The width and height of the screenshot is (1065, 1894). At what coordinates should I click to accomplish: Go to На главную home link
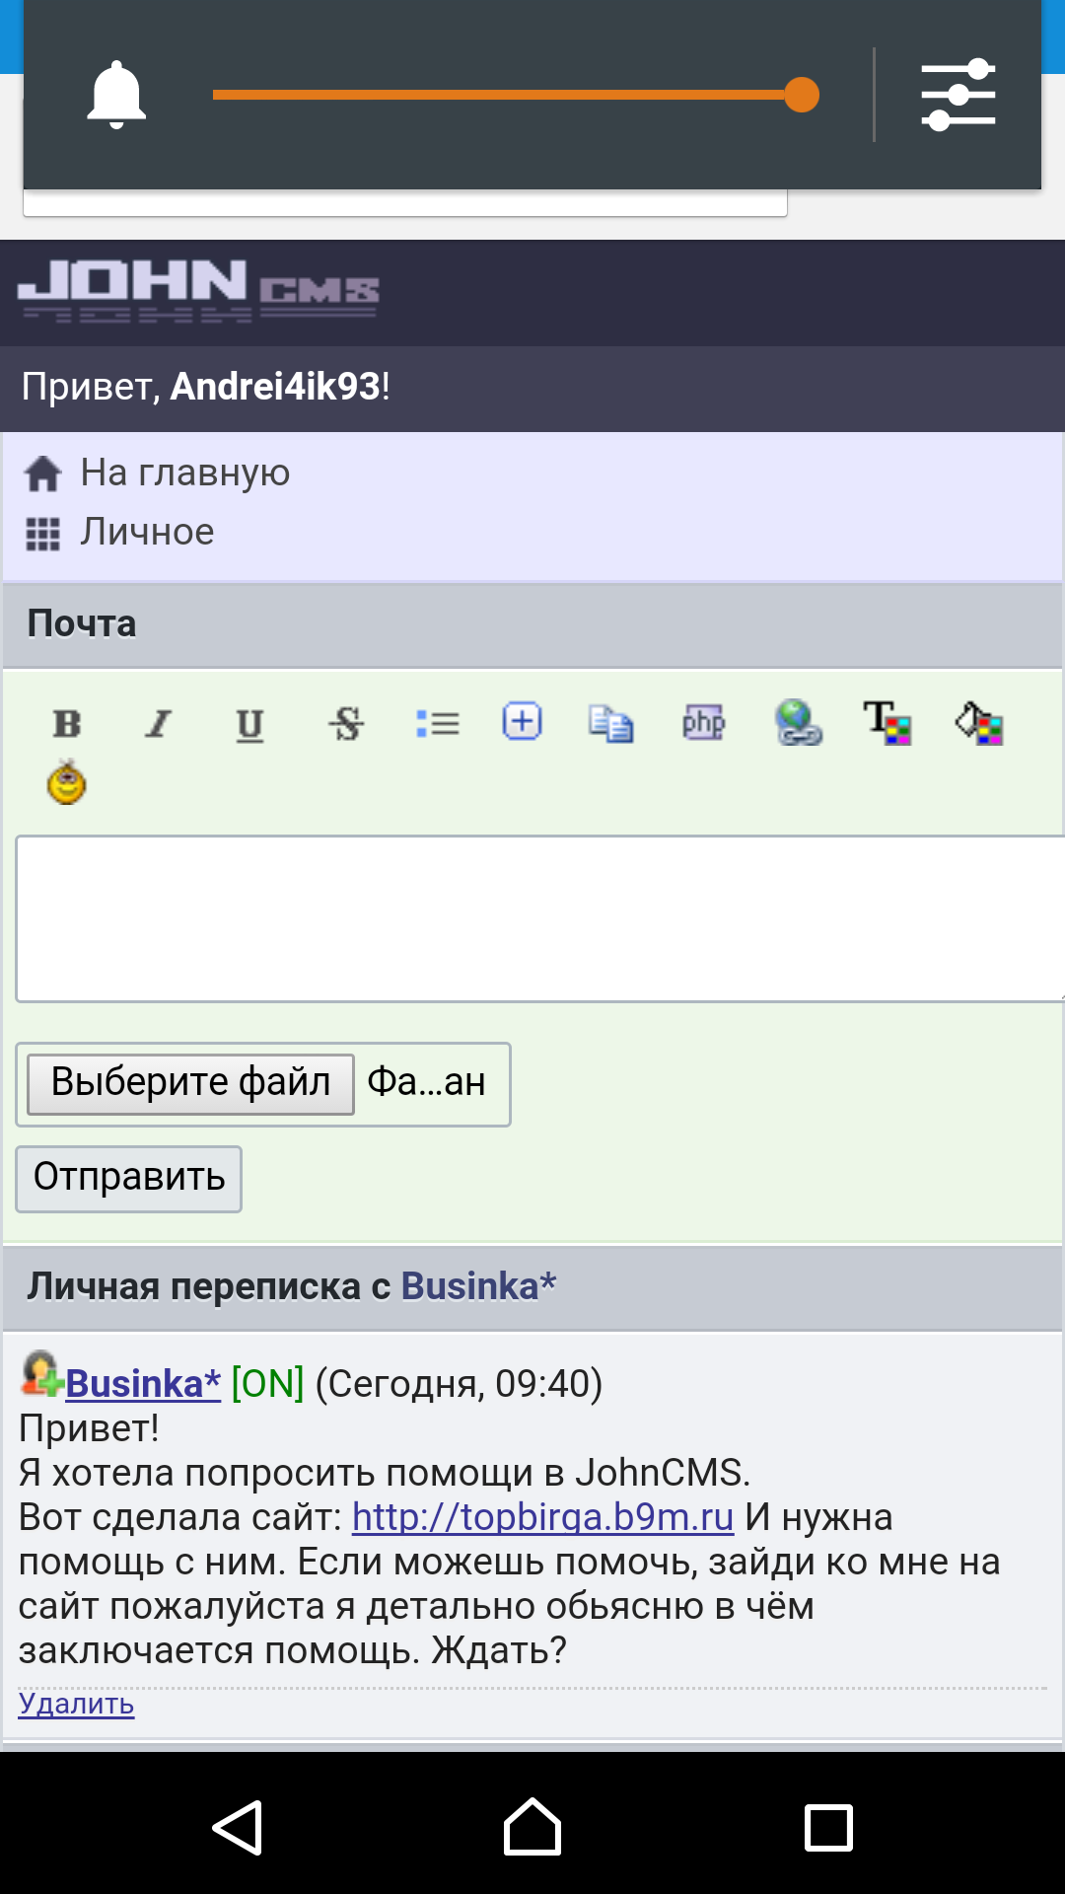pyautogui.click(x=184, y=473)
